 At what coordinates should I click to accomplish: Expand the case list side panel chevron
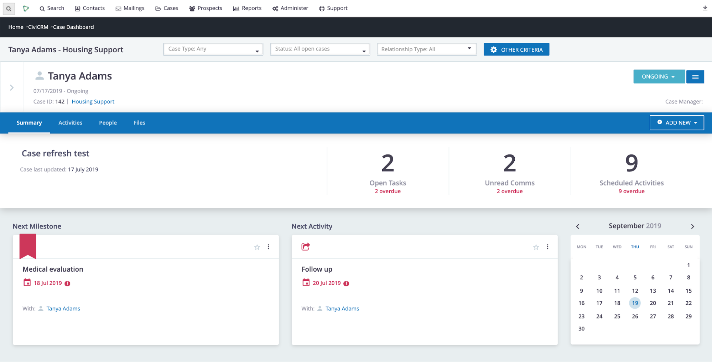tap(12, 88)
